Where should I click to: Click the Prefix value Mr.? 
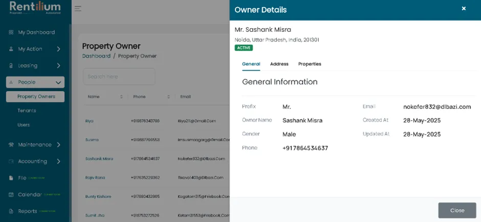pos(287,107)
